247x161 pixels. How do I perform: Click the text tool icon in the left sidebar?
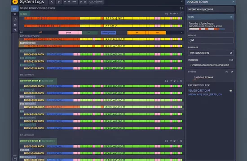click(15, 30)
